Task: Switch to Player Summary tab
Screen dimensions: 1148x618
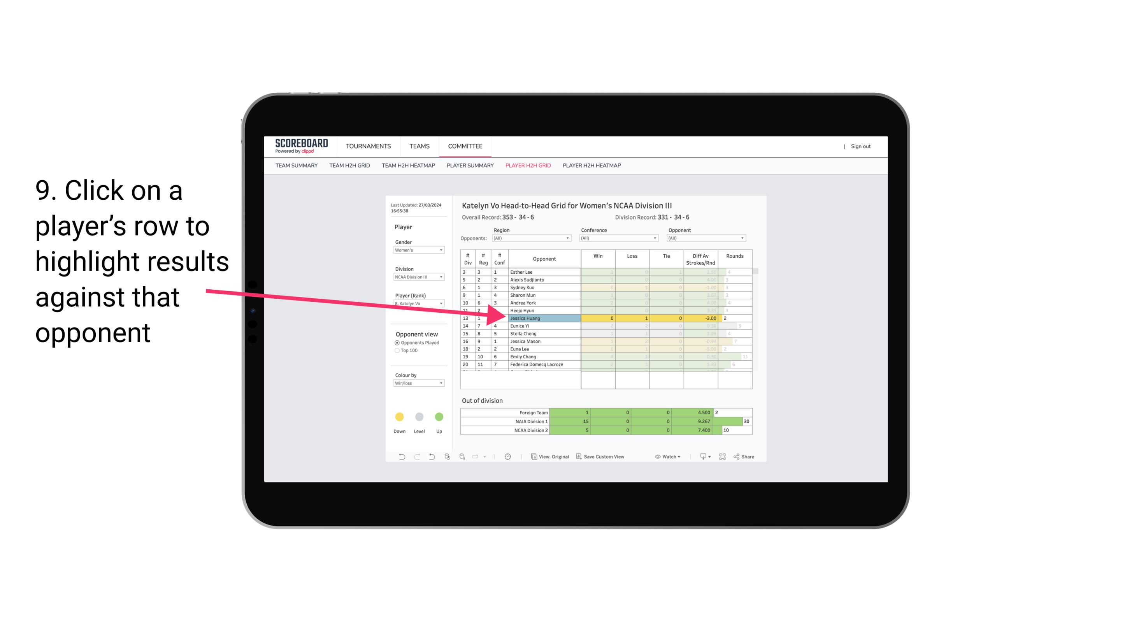Action: [x=469, y=167]
